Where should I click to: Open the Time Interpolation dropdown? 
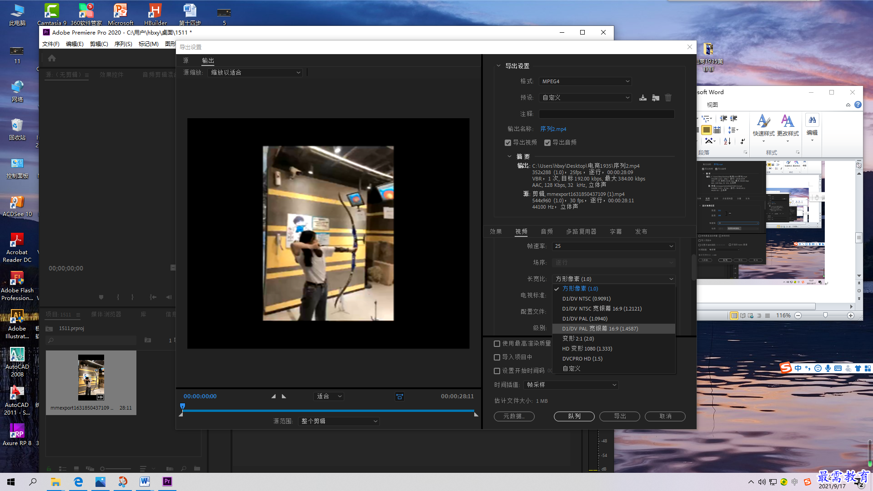pos(571,385)
